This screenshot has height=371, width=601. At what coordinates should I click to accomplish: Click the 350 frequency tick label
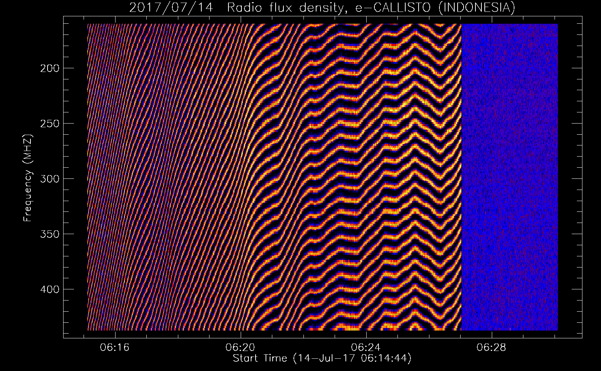coord(49,234)
